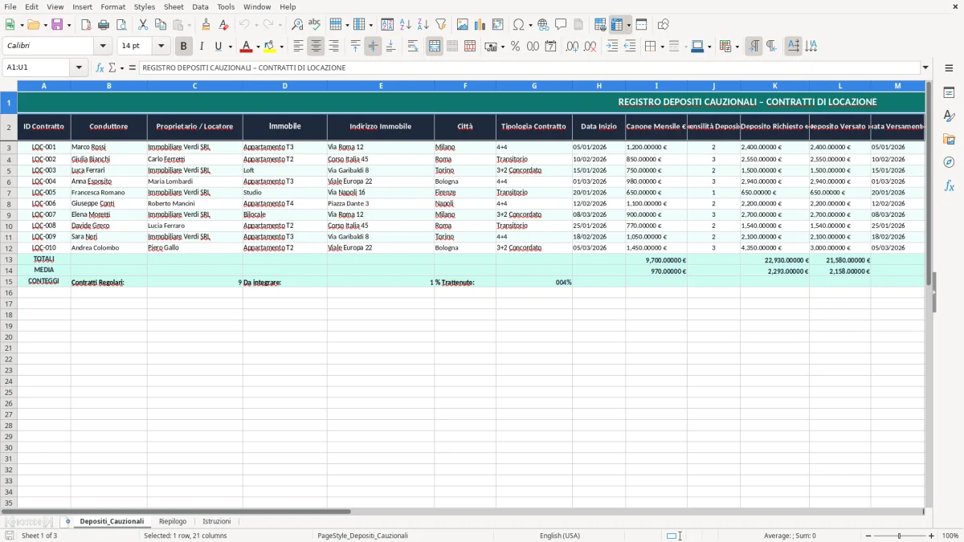Click Sort Ascending icon
Viewport: 964px width, 542px height.
point(406,25)
